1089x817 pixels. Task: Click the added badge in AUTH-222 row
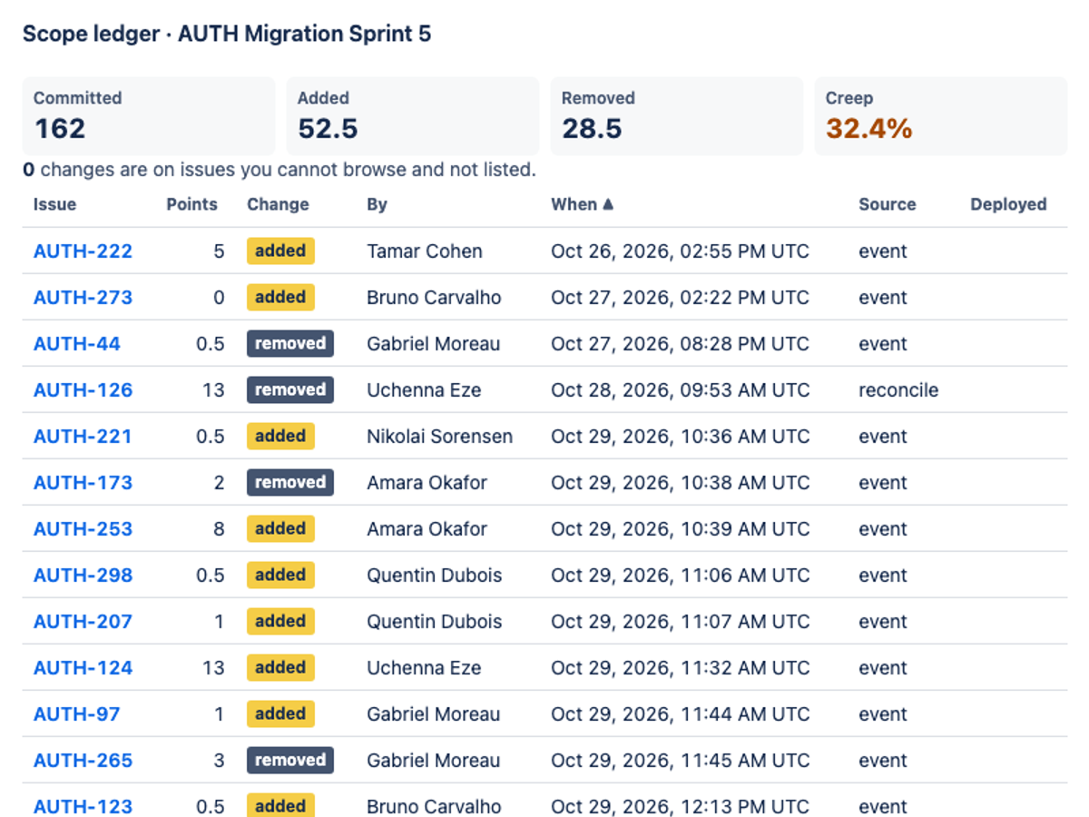(280, 251)
